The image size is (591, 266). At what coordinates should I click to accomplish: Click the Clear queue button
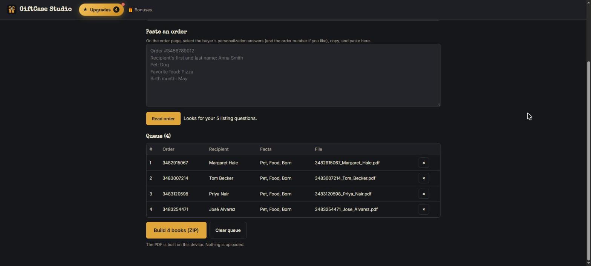click(x=228, y=230)
